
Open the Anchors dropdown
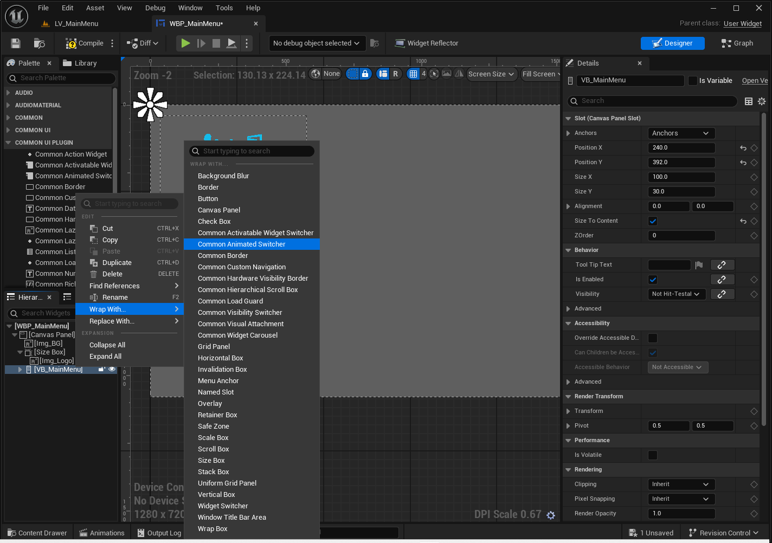[x=681, y=133]
